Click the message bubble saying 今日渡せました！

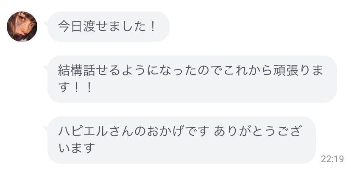tap(108, 27)
